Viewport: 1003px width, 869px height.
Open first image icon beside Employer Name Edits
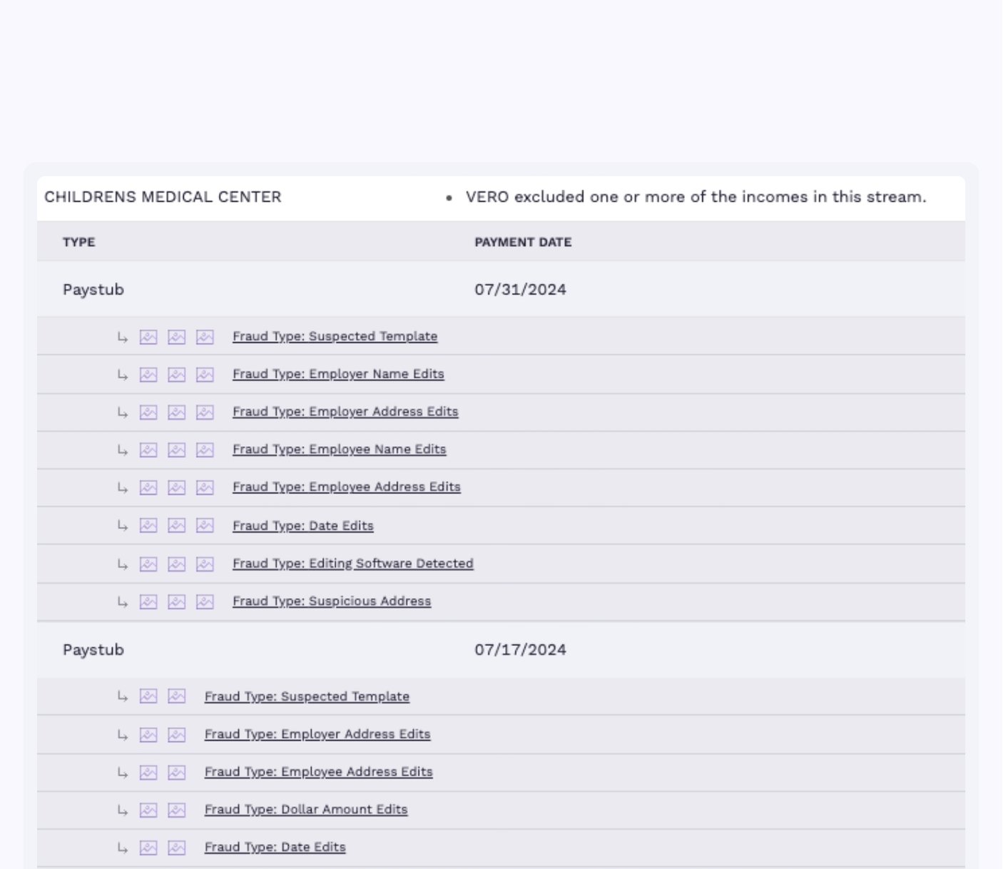point(148,375)
